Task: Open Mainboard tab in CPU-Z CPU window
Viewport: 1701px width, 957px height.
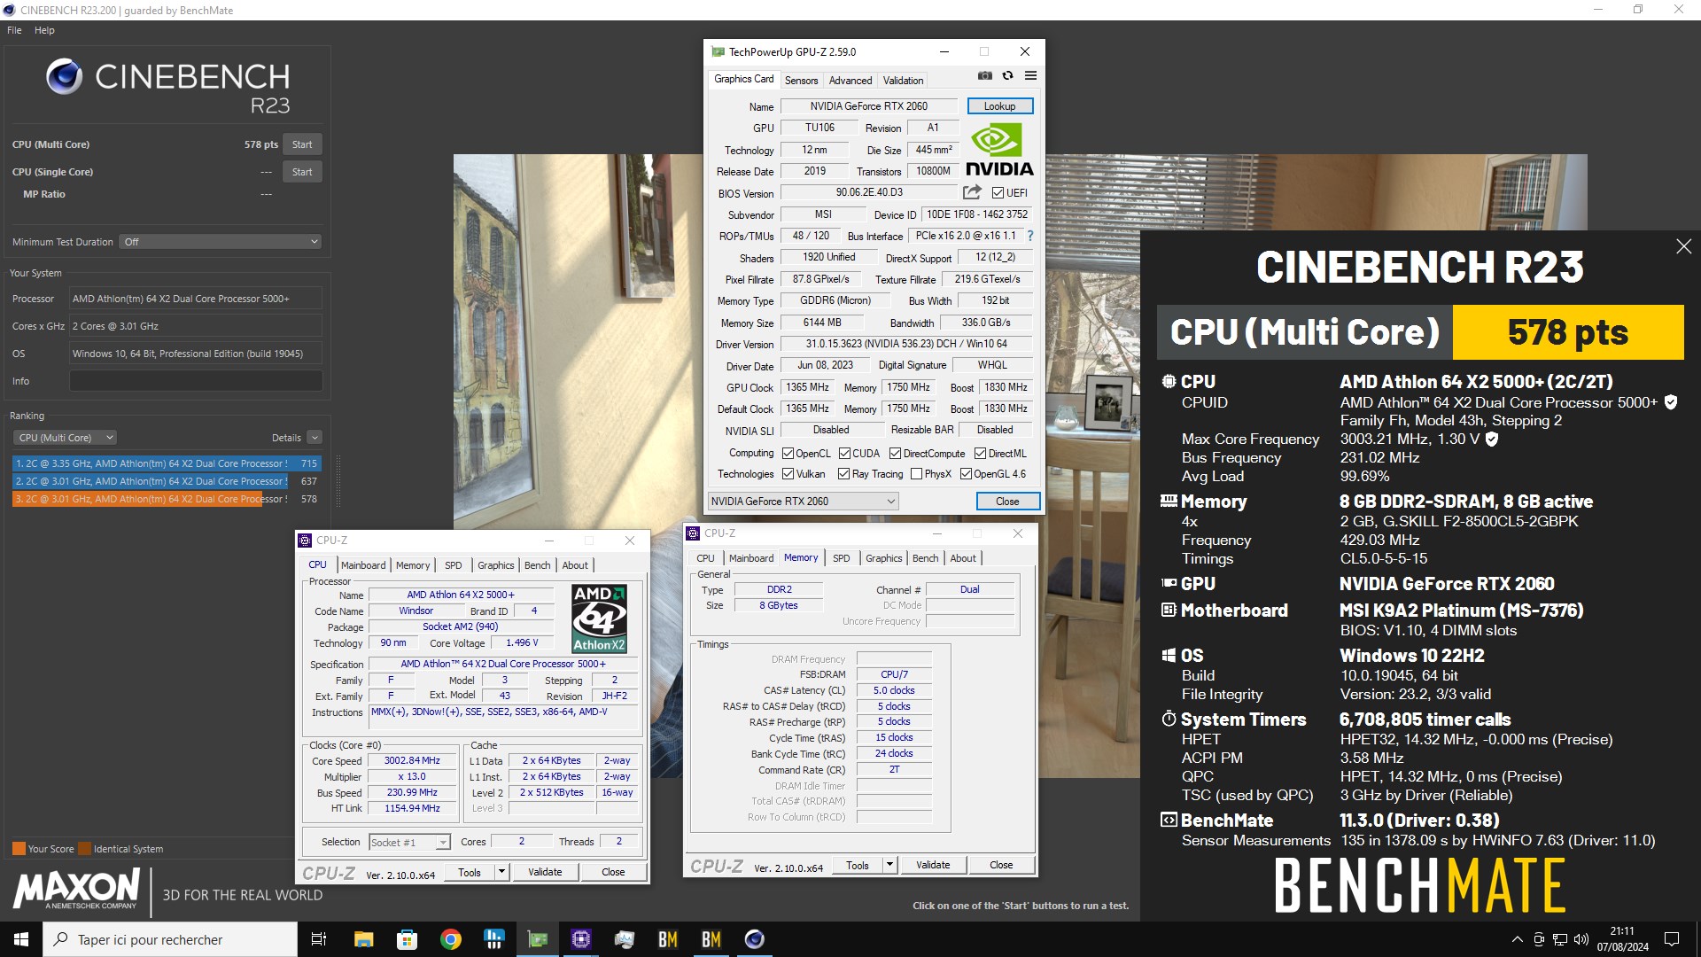Action: [363, 565]
